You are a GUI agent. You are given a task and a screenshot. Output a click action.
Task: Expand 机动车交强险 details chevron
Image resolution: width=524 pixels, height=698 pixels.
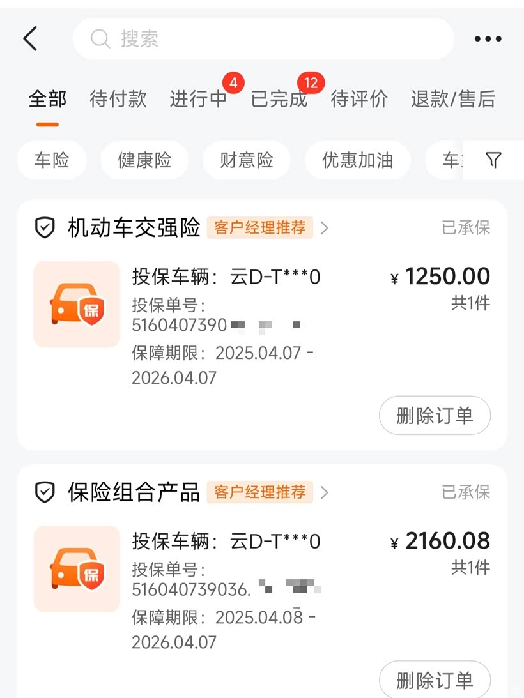[325, 228]
